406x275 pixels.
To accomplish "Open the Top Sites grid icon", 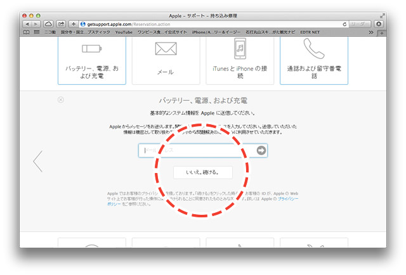I will click(37, 32).
